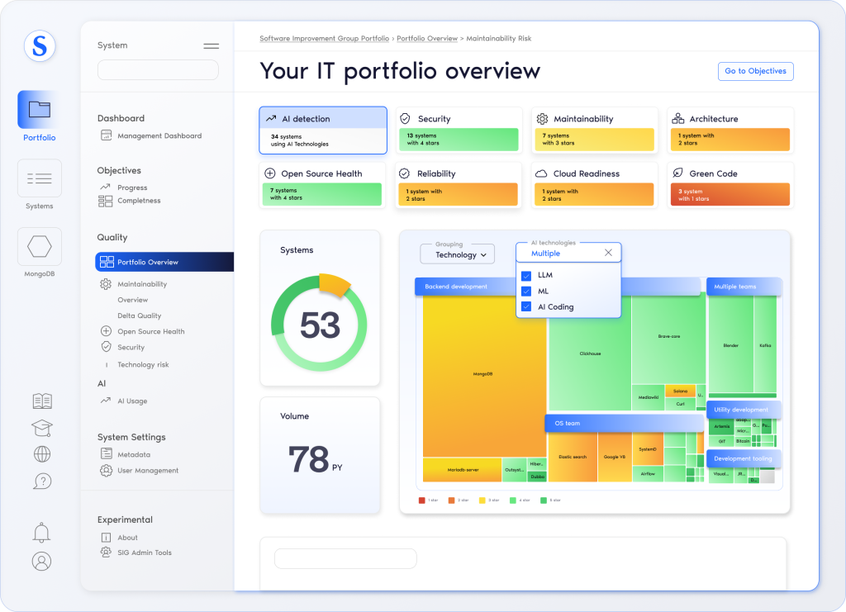Click the Go to Objectives button
Image resolution: width=846 pixels, height=612 pixels.
click(755, 71)
